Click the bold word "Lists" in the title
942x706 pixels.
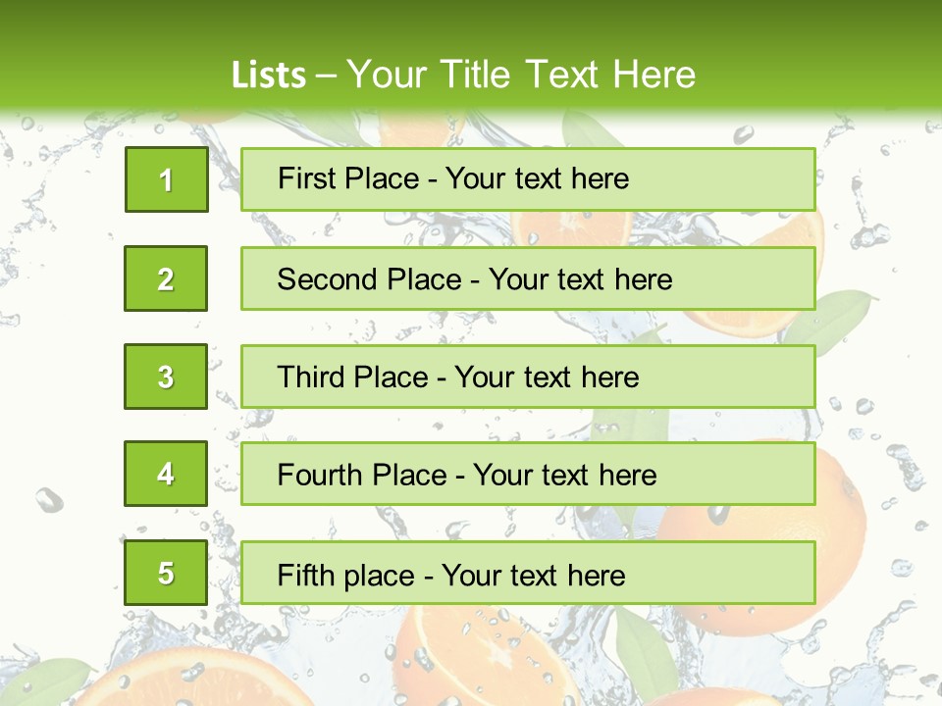[x=268, y=76]
